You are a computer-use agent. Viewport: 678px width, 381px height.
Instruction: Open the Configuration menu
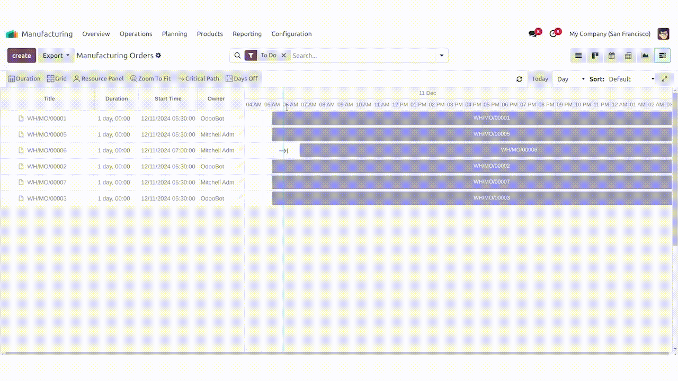pos(291,34)
